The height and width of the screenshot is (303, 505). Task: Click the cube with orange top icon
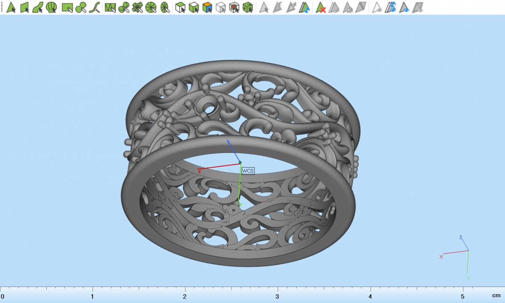207,7
